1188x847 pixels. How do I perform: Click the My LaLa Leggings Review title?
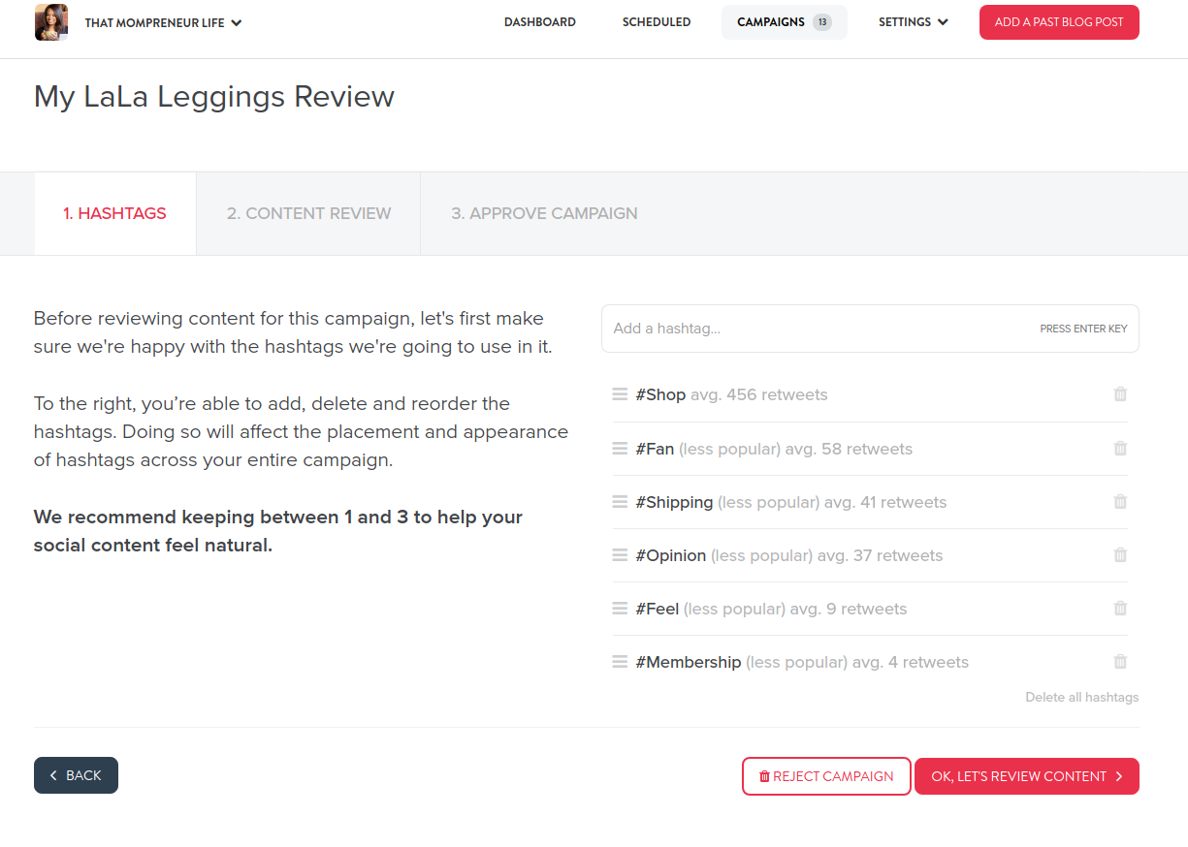[214, 97]
